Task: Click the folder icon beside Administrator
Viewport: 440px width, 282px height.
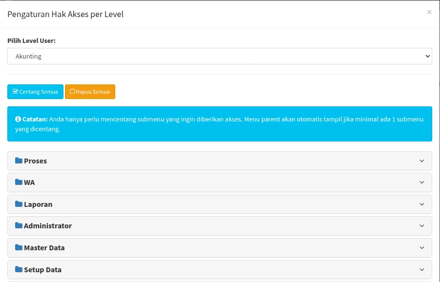Action: (x=19, y=225)
